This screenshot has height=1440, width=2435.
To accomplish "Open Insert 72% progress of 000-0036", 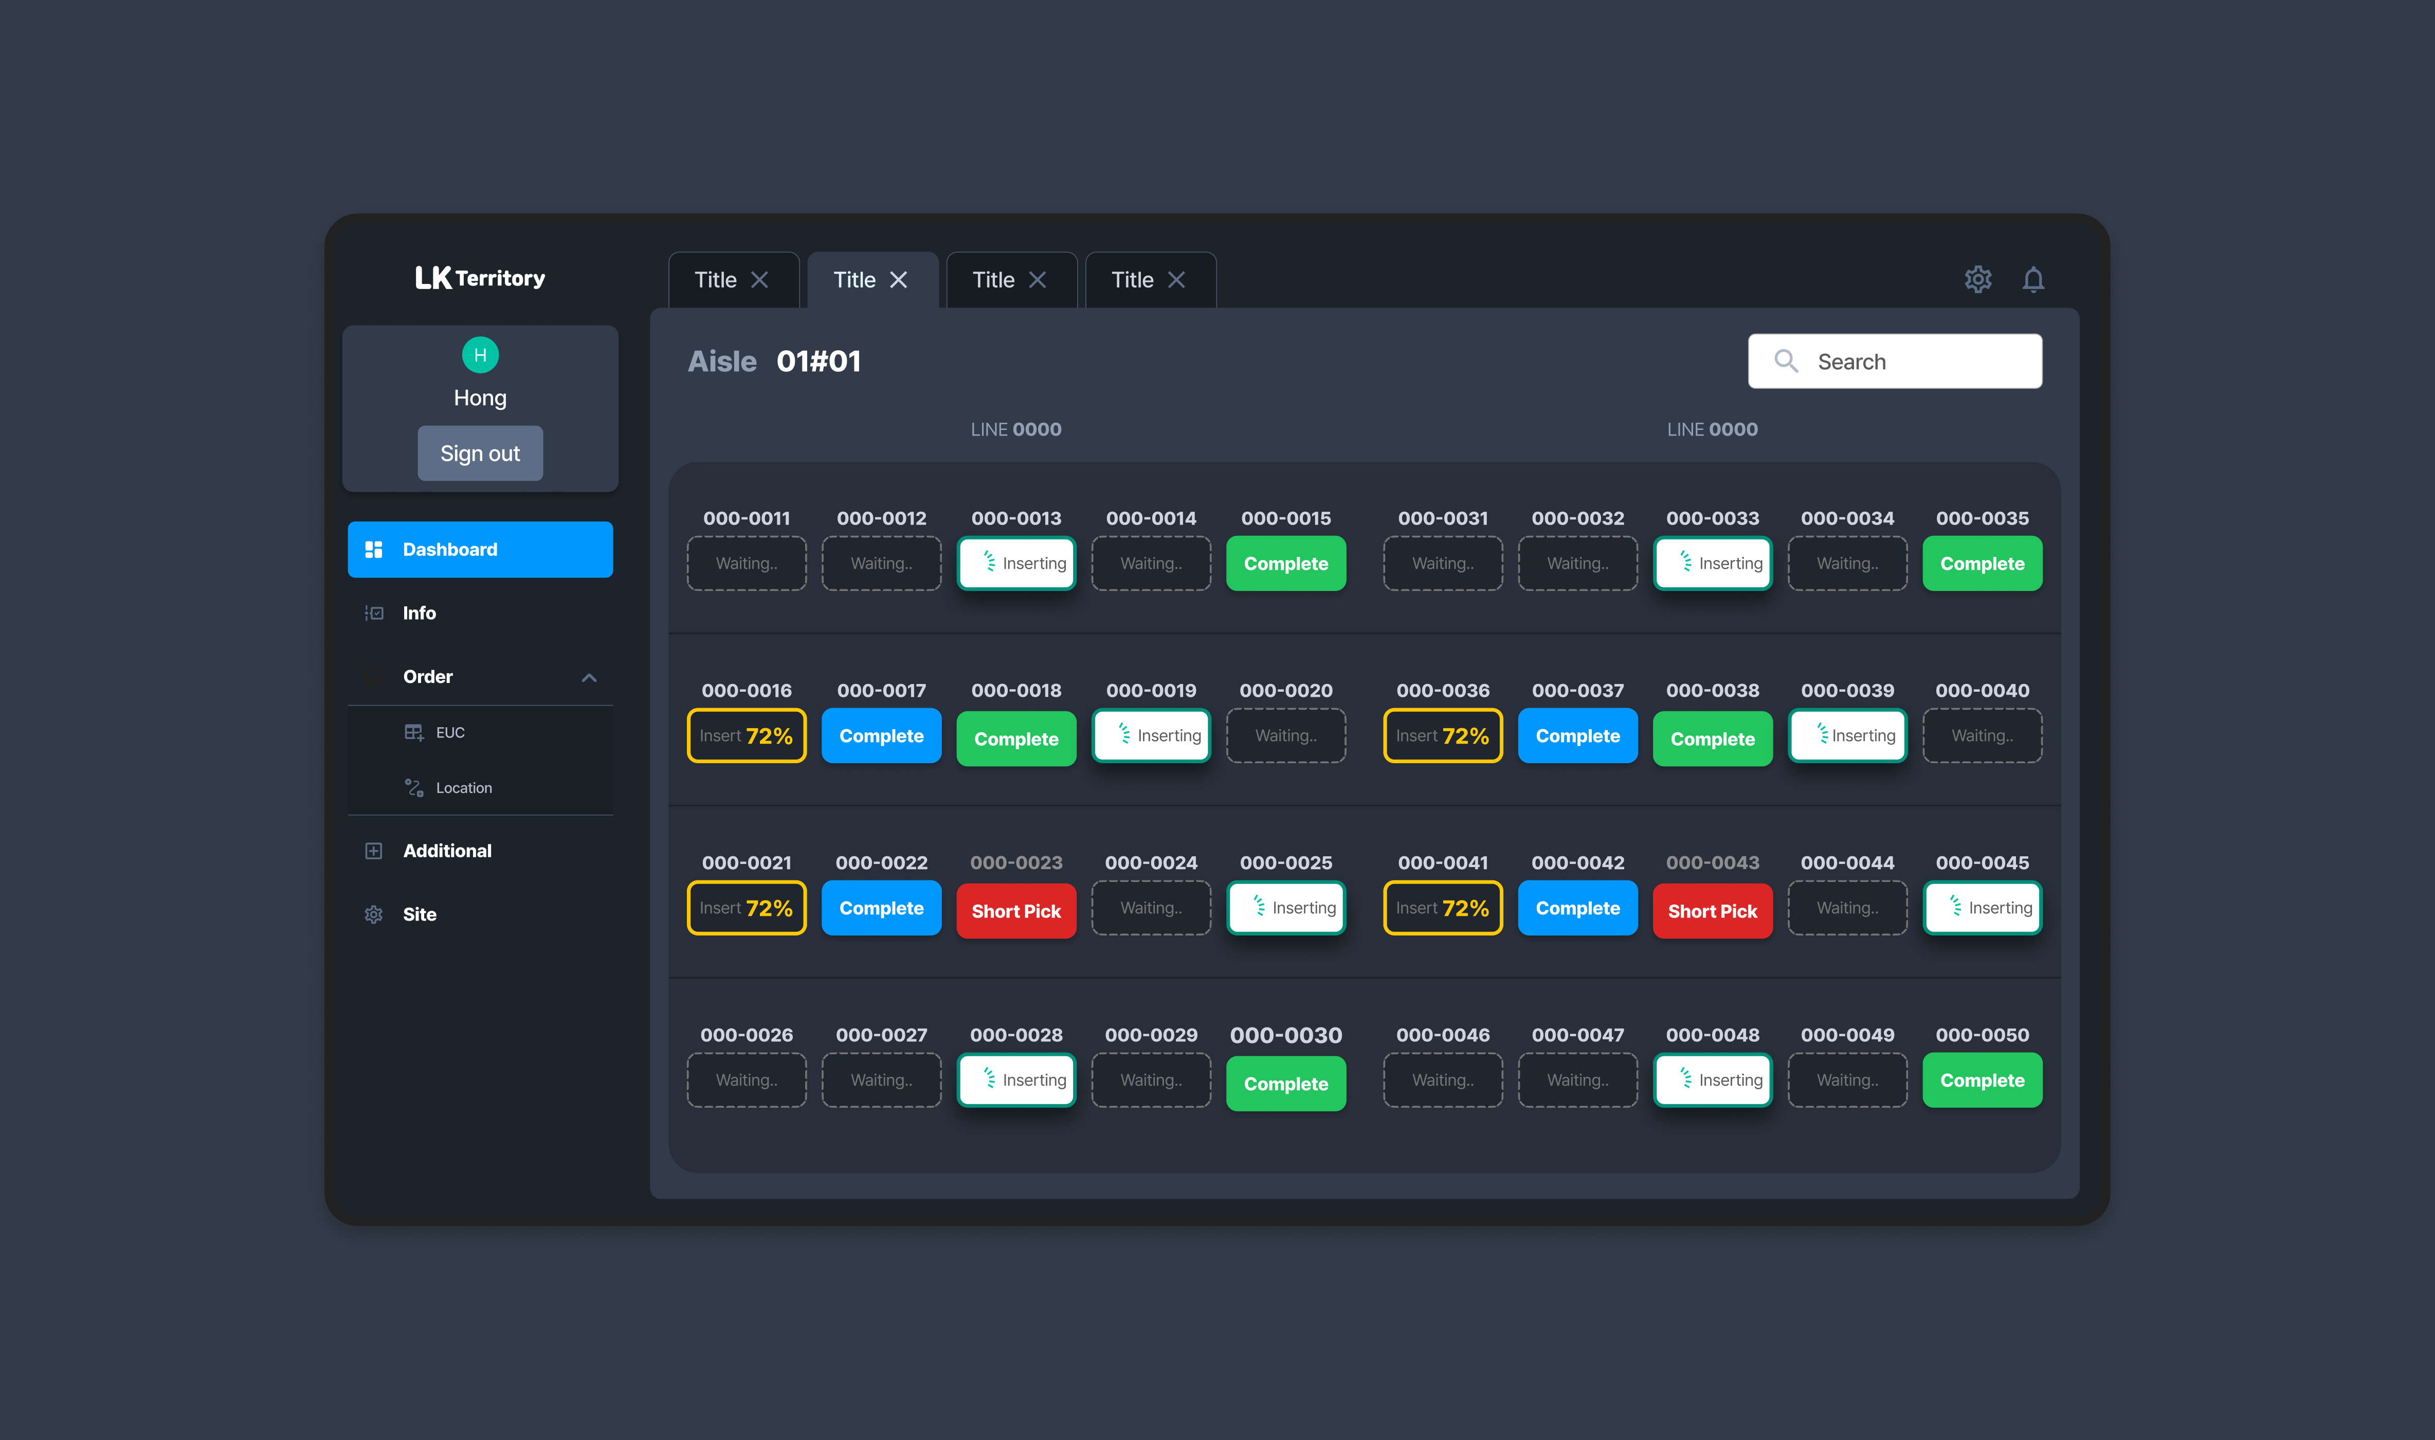I will click(1443, 735).
